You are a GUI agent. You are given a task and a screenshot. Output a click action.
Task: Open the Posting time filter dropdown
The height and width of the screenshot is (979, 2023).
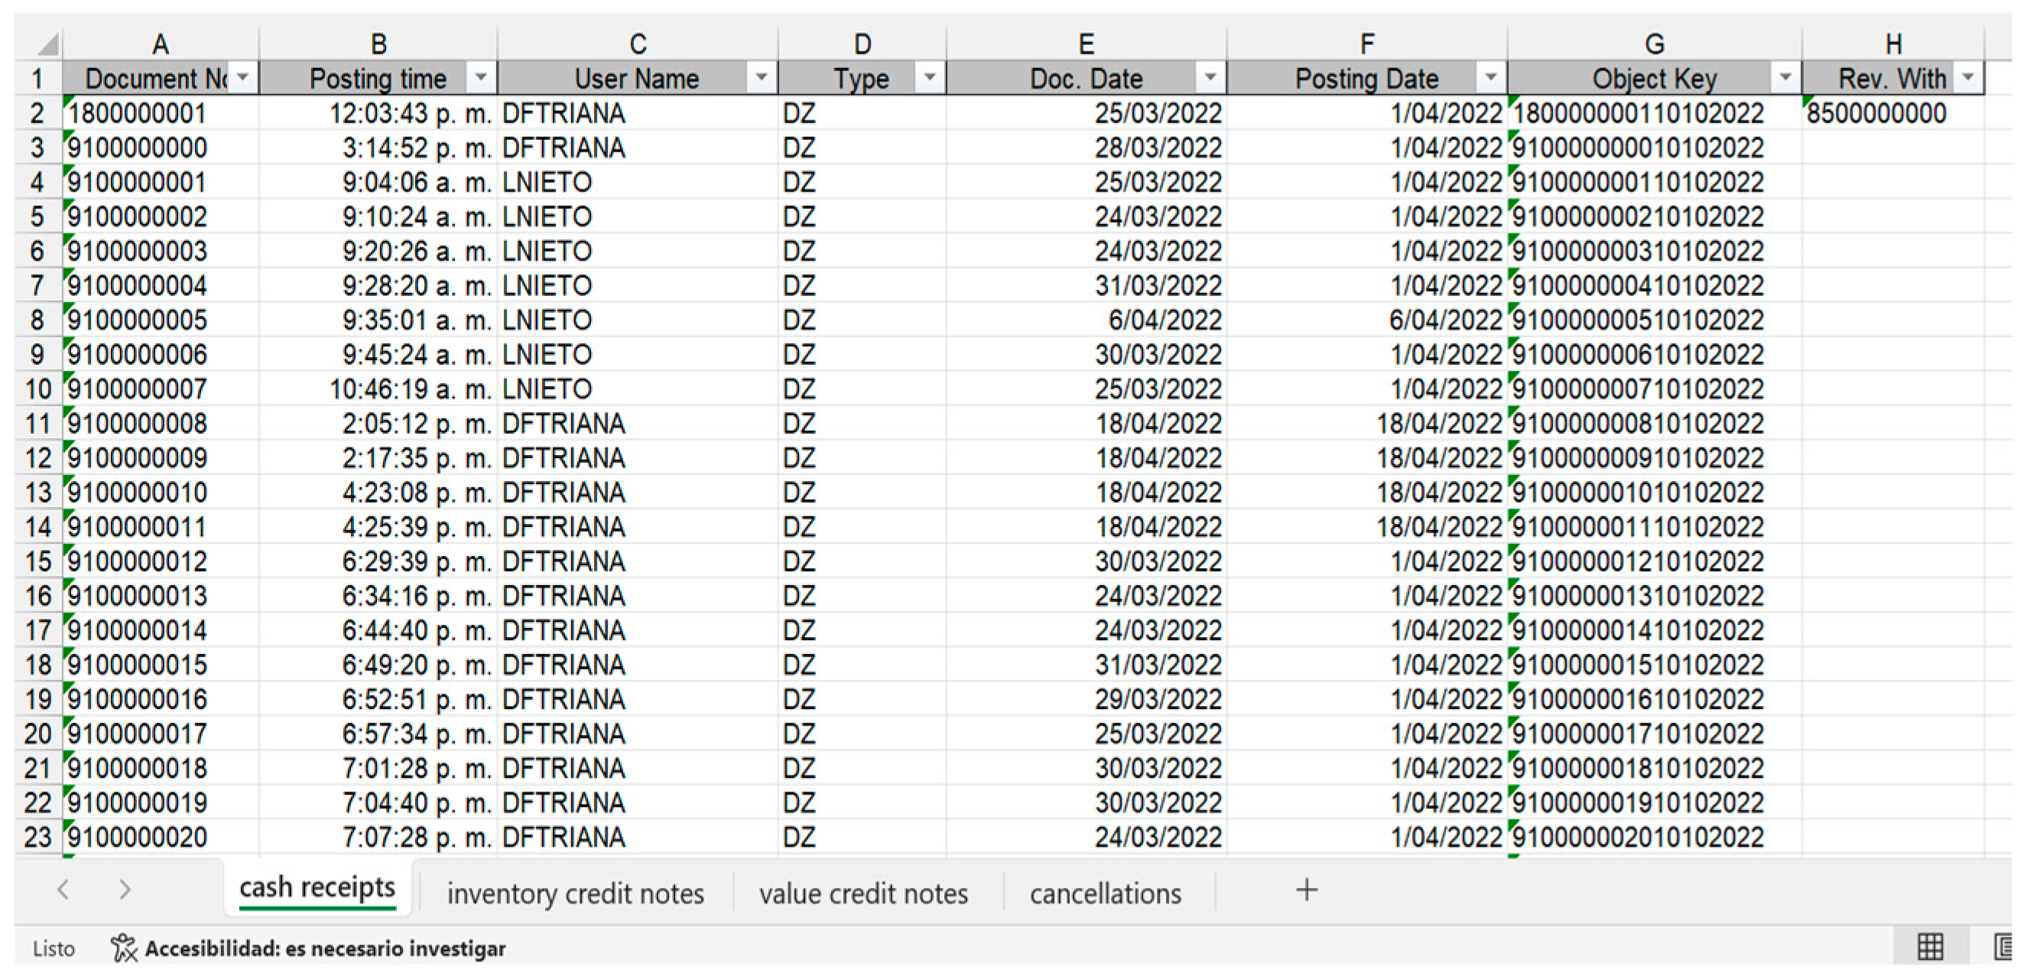click(481, 78)
